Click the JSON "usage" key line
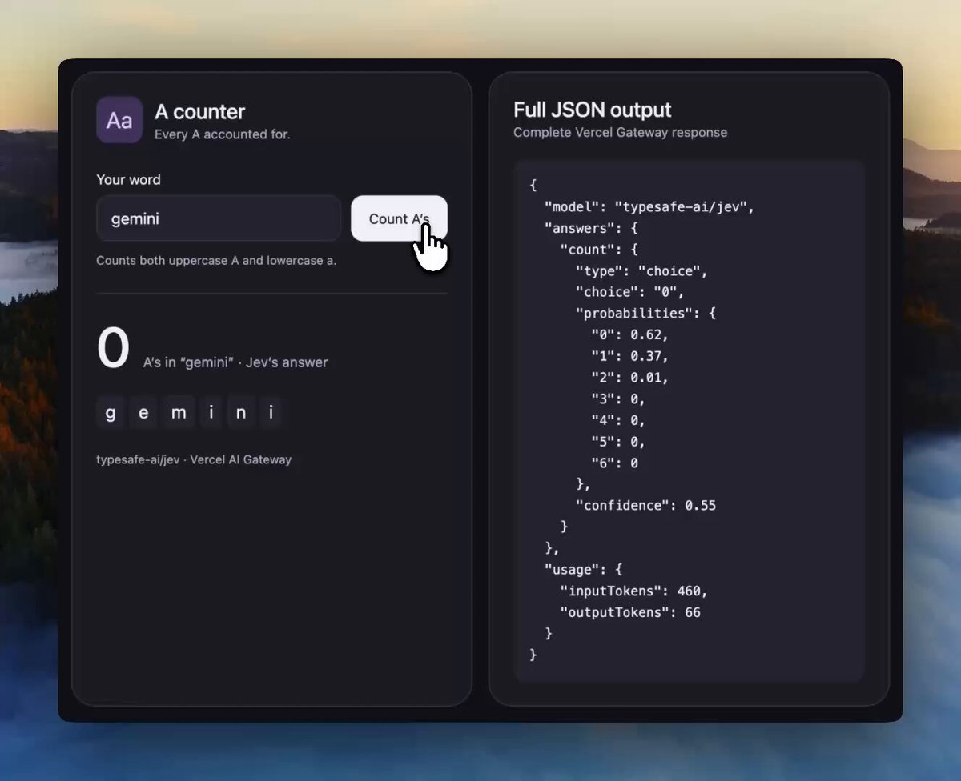961x781 pixels. click(x=584, y=570)
